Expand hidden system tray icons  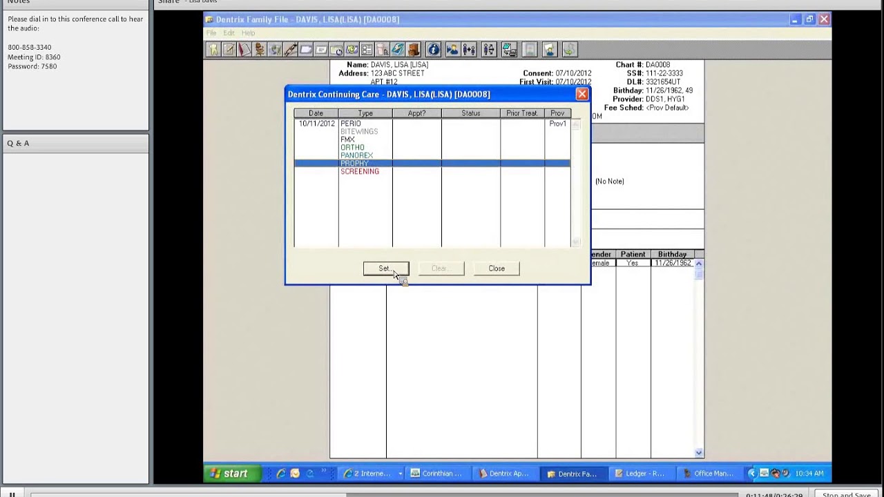pyautogui.click(x=752, y=474)
